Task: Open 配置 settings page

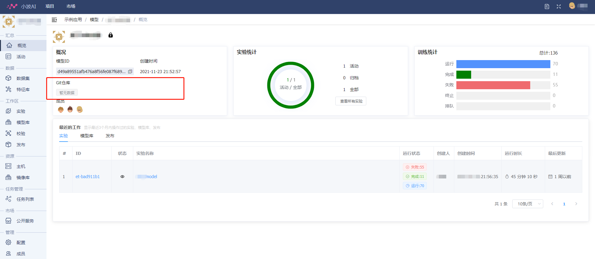Action: click(x=23, y=243)
